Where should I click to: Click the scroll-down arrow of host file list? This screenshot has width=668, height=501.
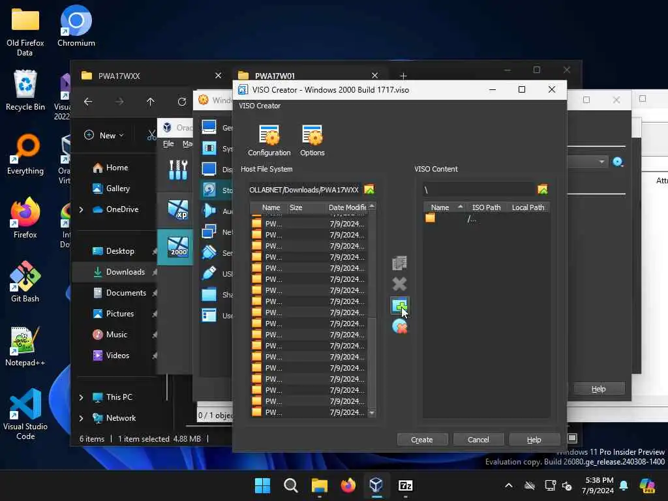(372, 413)
